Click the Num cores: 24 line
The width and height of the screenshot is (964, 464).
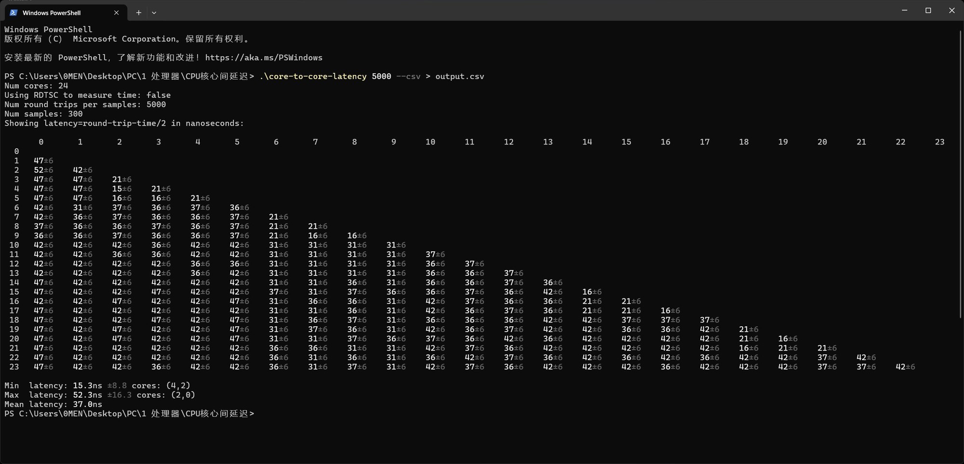[x=36, y=86]
